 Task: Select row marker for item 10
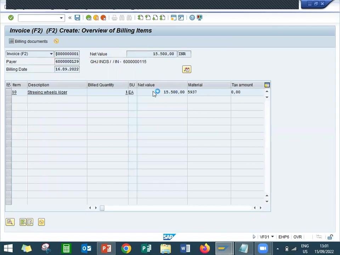(x=8, y=92)
